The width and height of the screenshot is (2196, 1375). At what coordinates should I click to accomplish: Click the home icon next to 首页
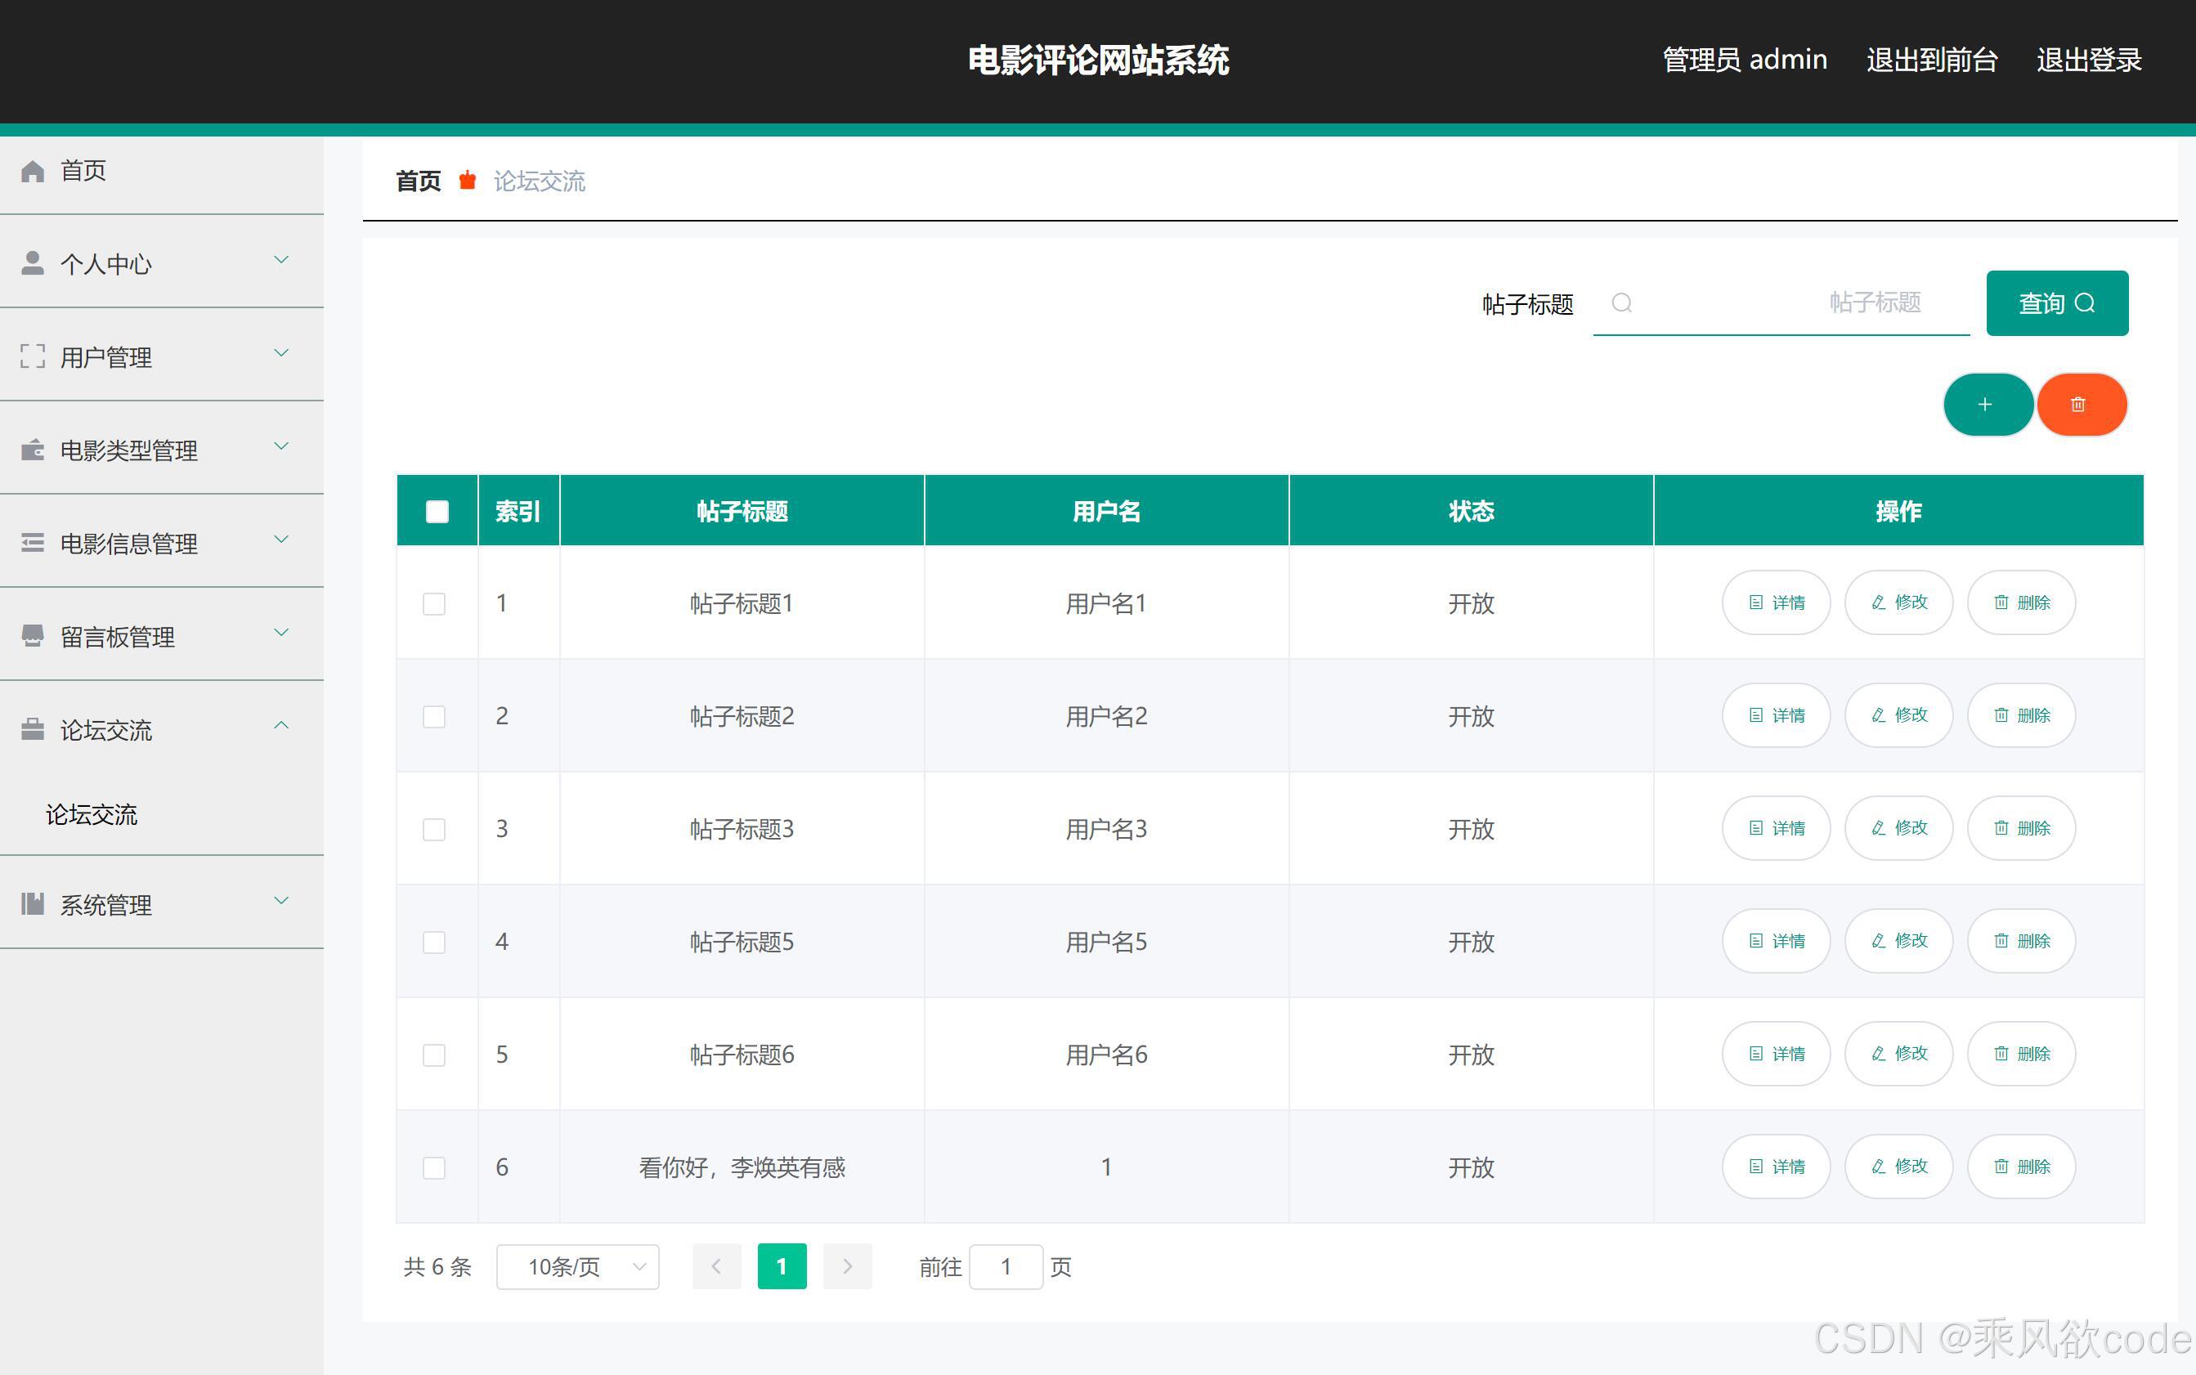pos(33,170)
